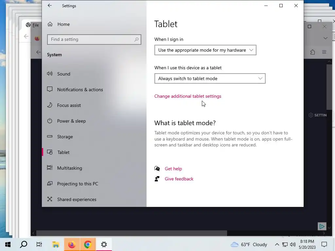Click the Multitasking icon in sidebar
Screen dimensions: 335x251
point(50,168)
